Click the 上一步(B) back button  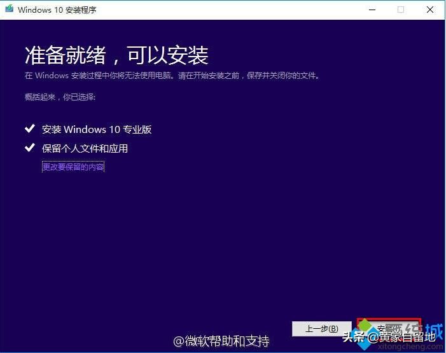[x=322, y=329]
